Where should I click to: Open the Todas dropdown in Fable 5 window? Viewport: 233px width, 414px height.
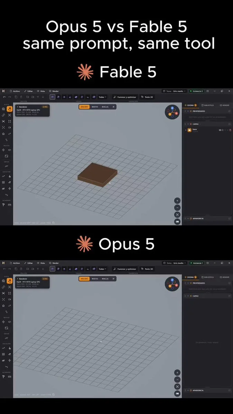[x=103, y=97]
